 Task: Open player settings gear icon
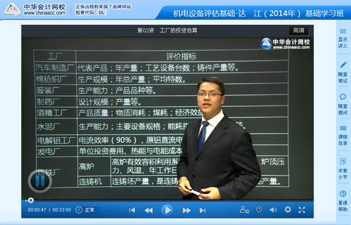[x=288, y=210]
